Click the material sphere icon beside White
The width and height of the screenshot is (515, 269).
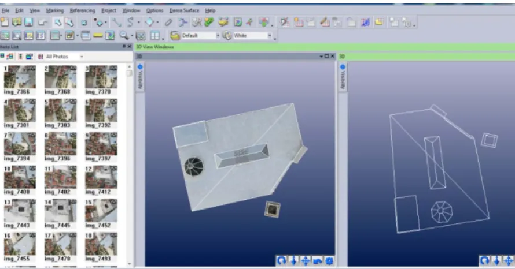coord(227,35)
